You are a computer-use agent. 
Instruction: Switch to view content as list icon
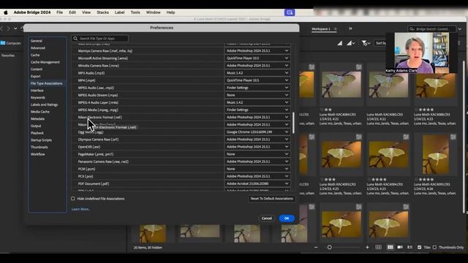pyautogui.click(x=409, y=247)
